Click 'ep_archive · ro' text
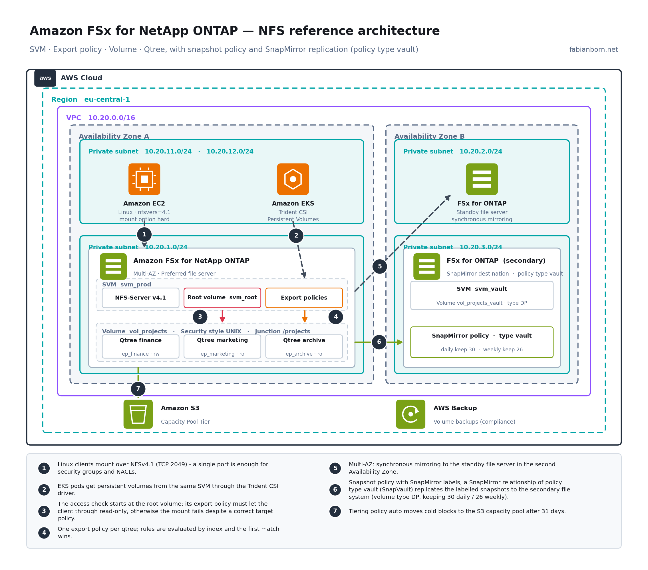 (304, 354)
